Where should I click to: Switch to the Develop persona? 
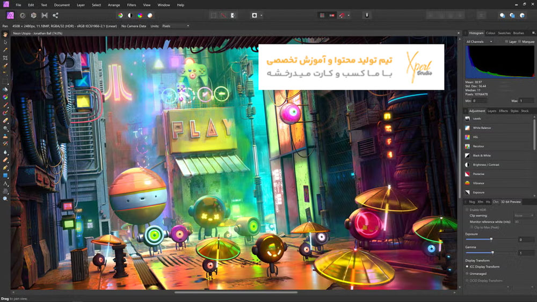click(x=33, y=16)
